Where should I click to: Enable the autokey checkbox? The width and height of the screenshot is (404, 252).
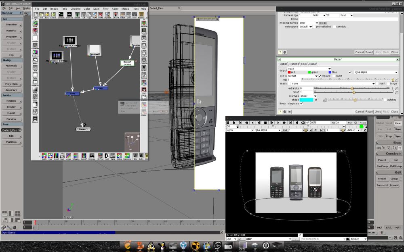(385, 100)
